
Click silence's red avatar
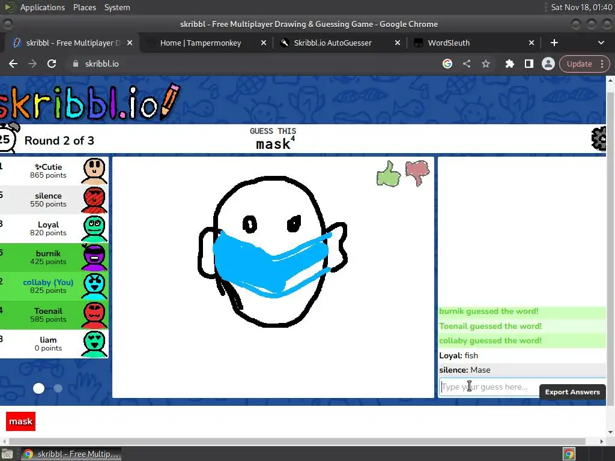tap(94, 200)
